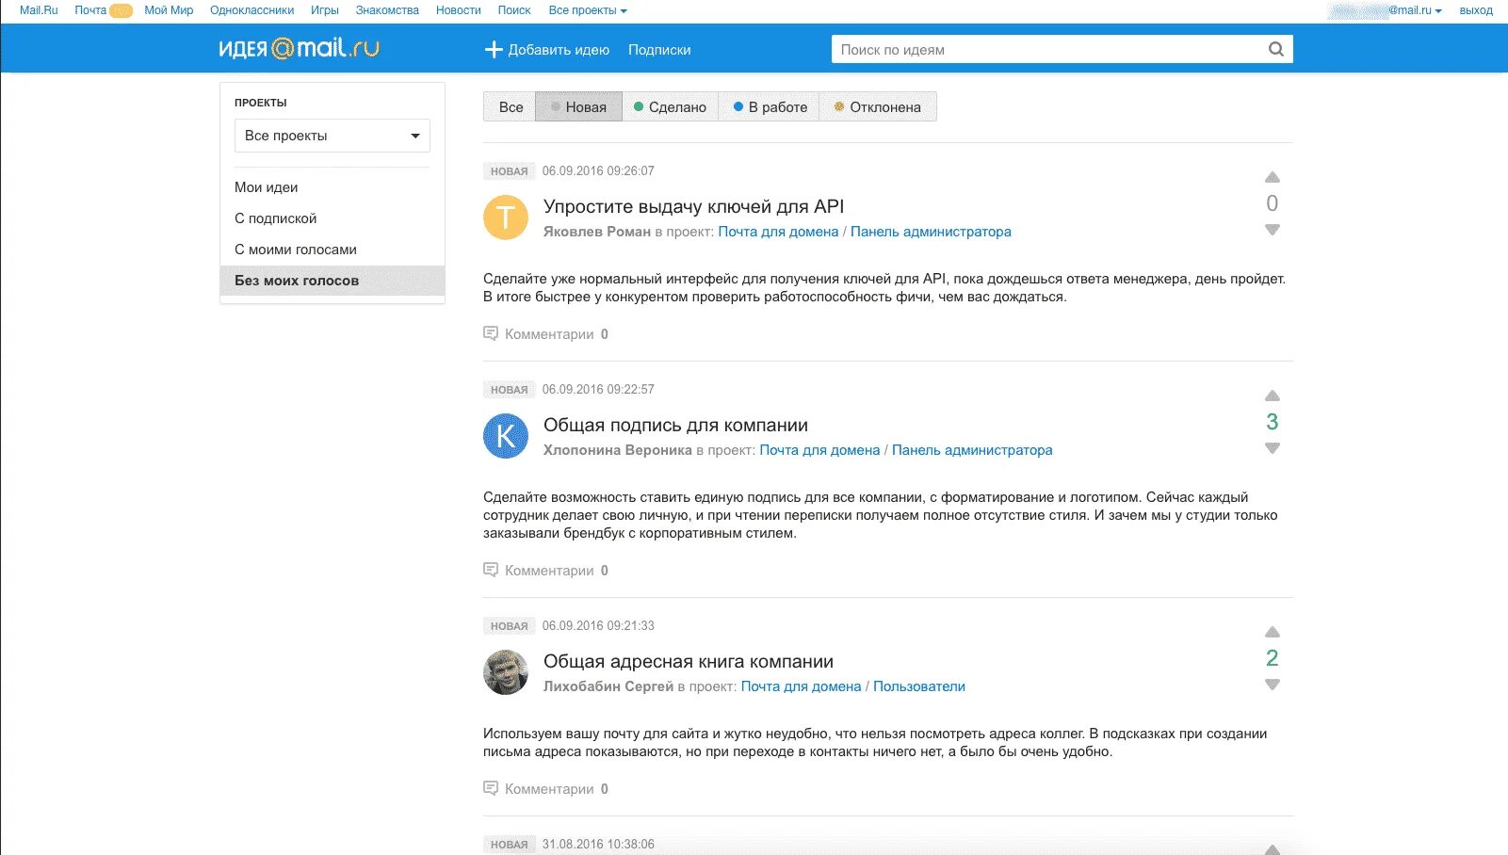Open Игры in top bar
The image size is (1508, 855).
click(x=325, y=10)
